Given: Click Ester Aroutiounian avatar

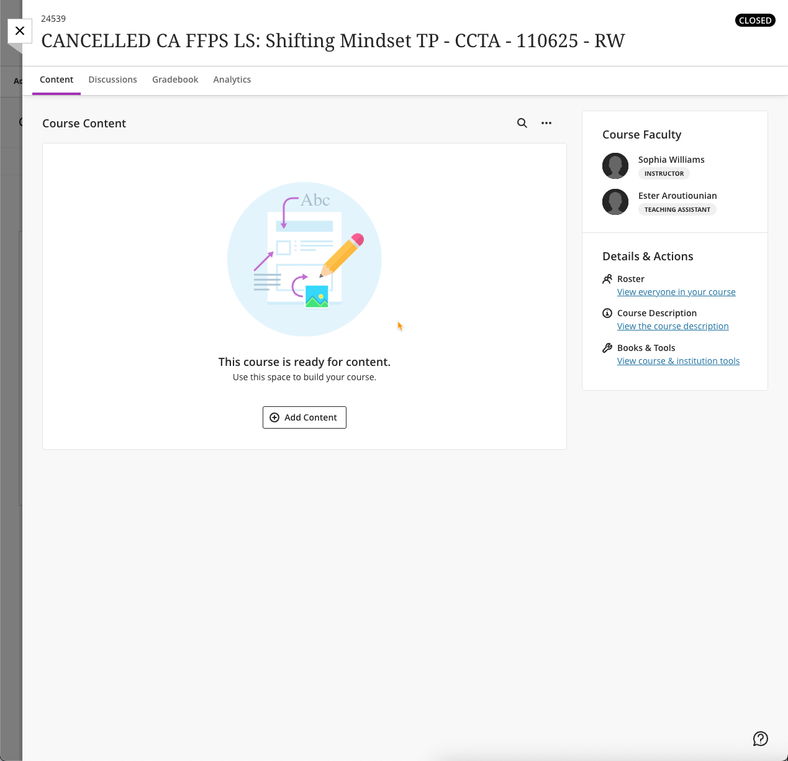Looking at the screenshot, I should click(615, 202).
